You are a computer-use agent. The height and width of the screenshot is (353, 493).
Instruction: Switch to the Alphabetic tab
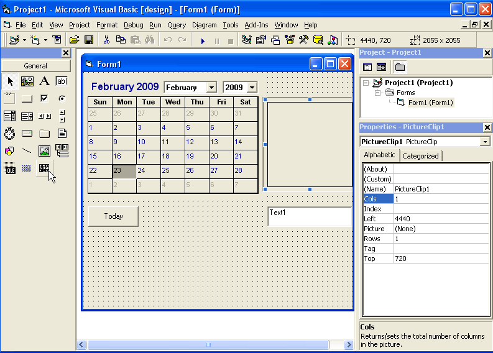379,155
